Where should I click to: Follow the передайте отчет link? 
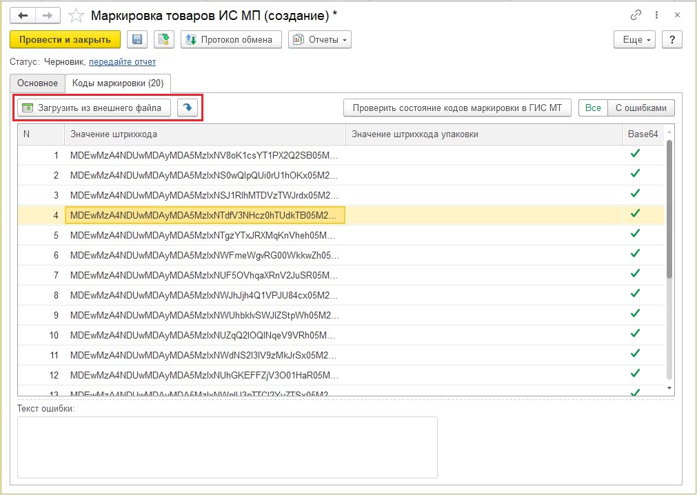coord(122,62)
